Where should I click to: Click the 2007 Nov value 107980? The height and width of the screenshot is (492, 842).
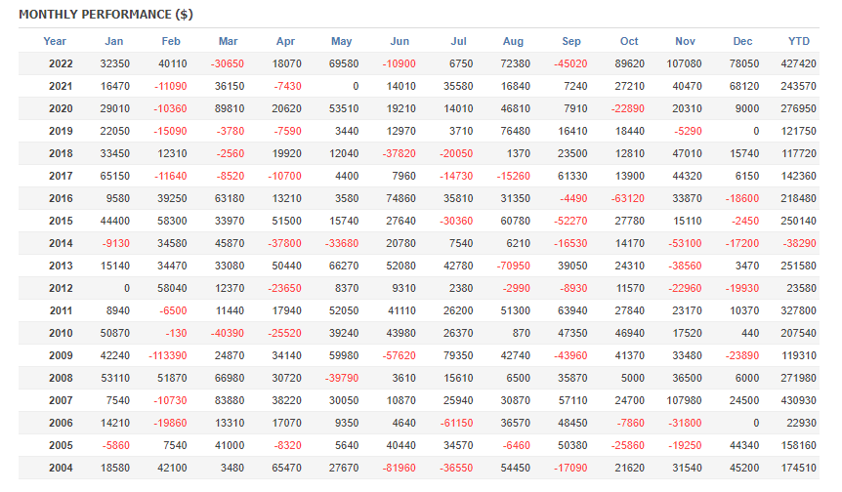(684, 401)
